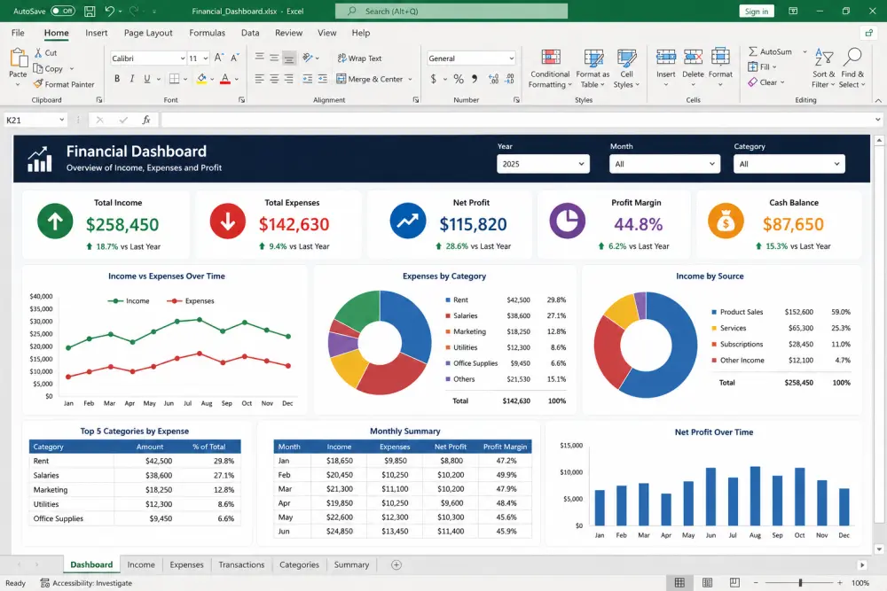Open Conditional Formatting

point(550,68)
